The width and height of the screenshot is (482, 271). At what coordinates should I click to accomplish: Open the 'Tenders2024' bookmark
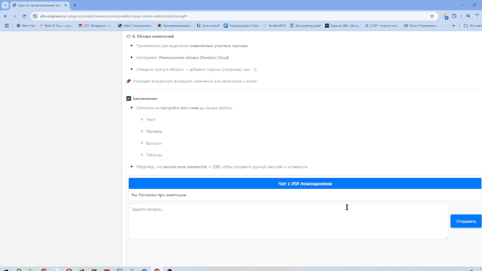274,26
